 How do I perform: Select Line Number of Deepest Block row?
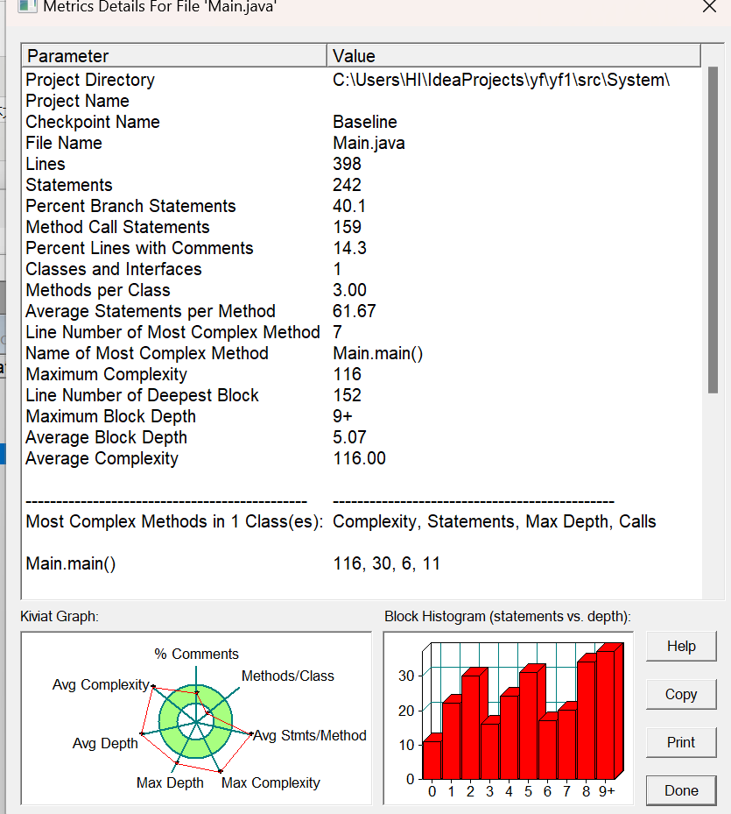click(361, 395)
